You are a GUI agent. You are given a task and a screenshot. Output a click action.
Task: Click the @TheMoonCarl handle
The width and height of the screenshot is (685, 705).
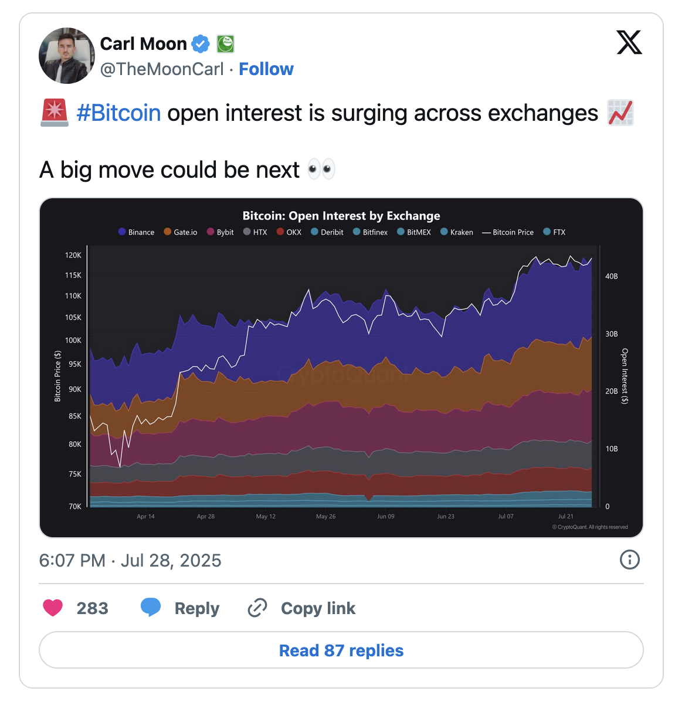tap(162, 69)
